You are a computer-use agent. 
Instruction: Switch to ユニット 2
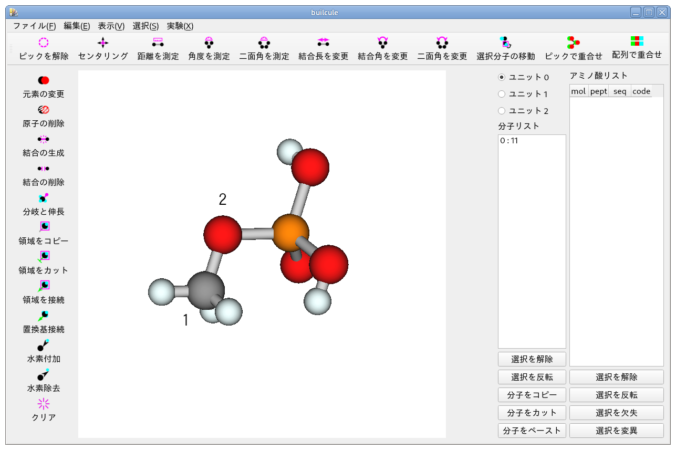click(x=503, y=111)
